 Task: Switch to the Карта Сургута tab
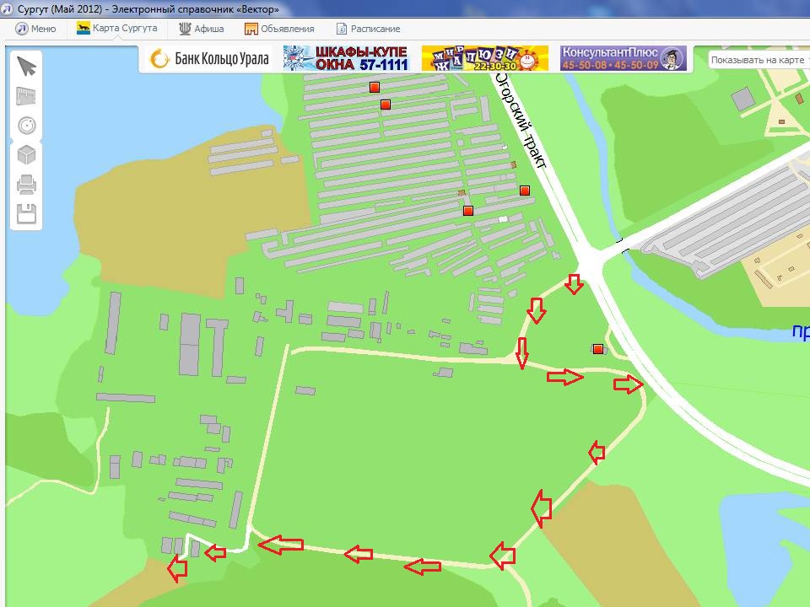tap(116, 29)
